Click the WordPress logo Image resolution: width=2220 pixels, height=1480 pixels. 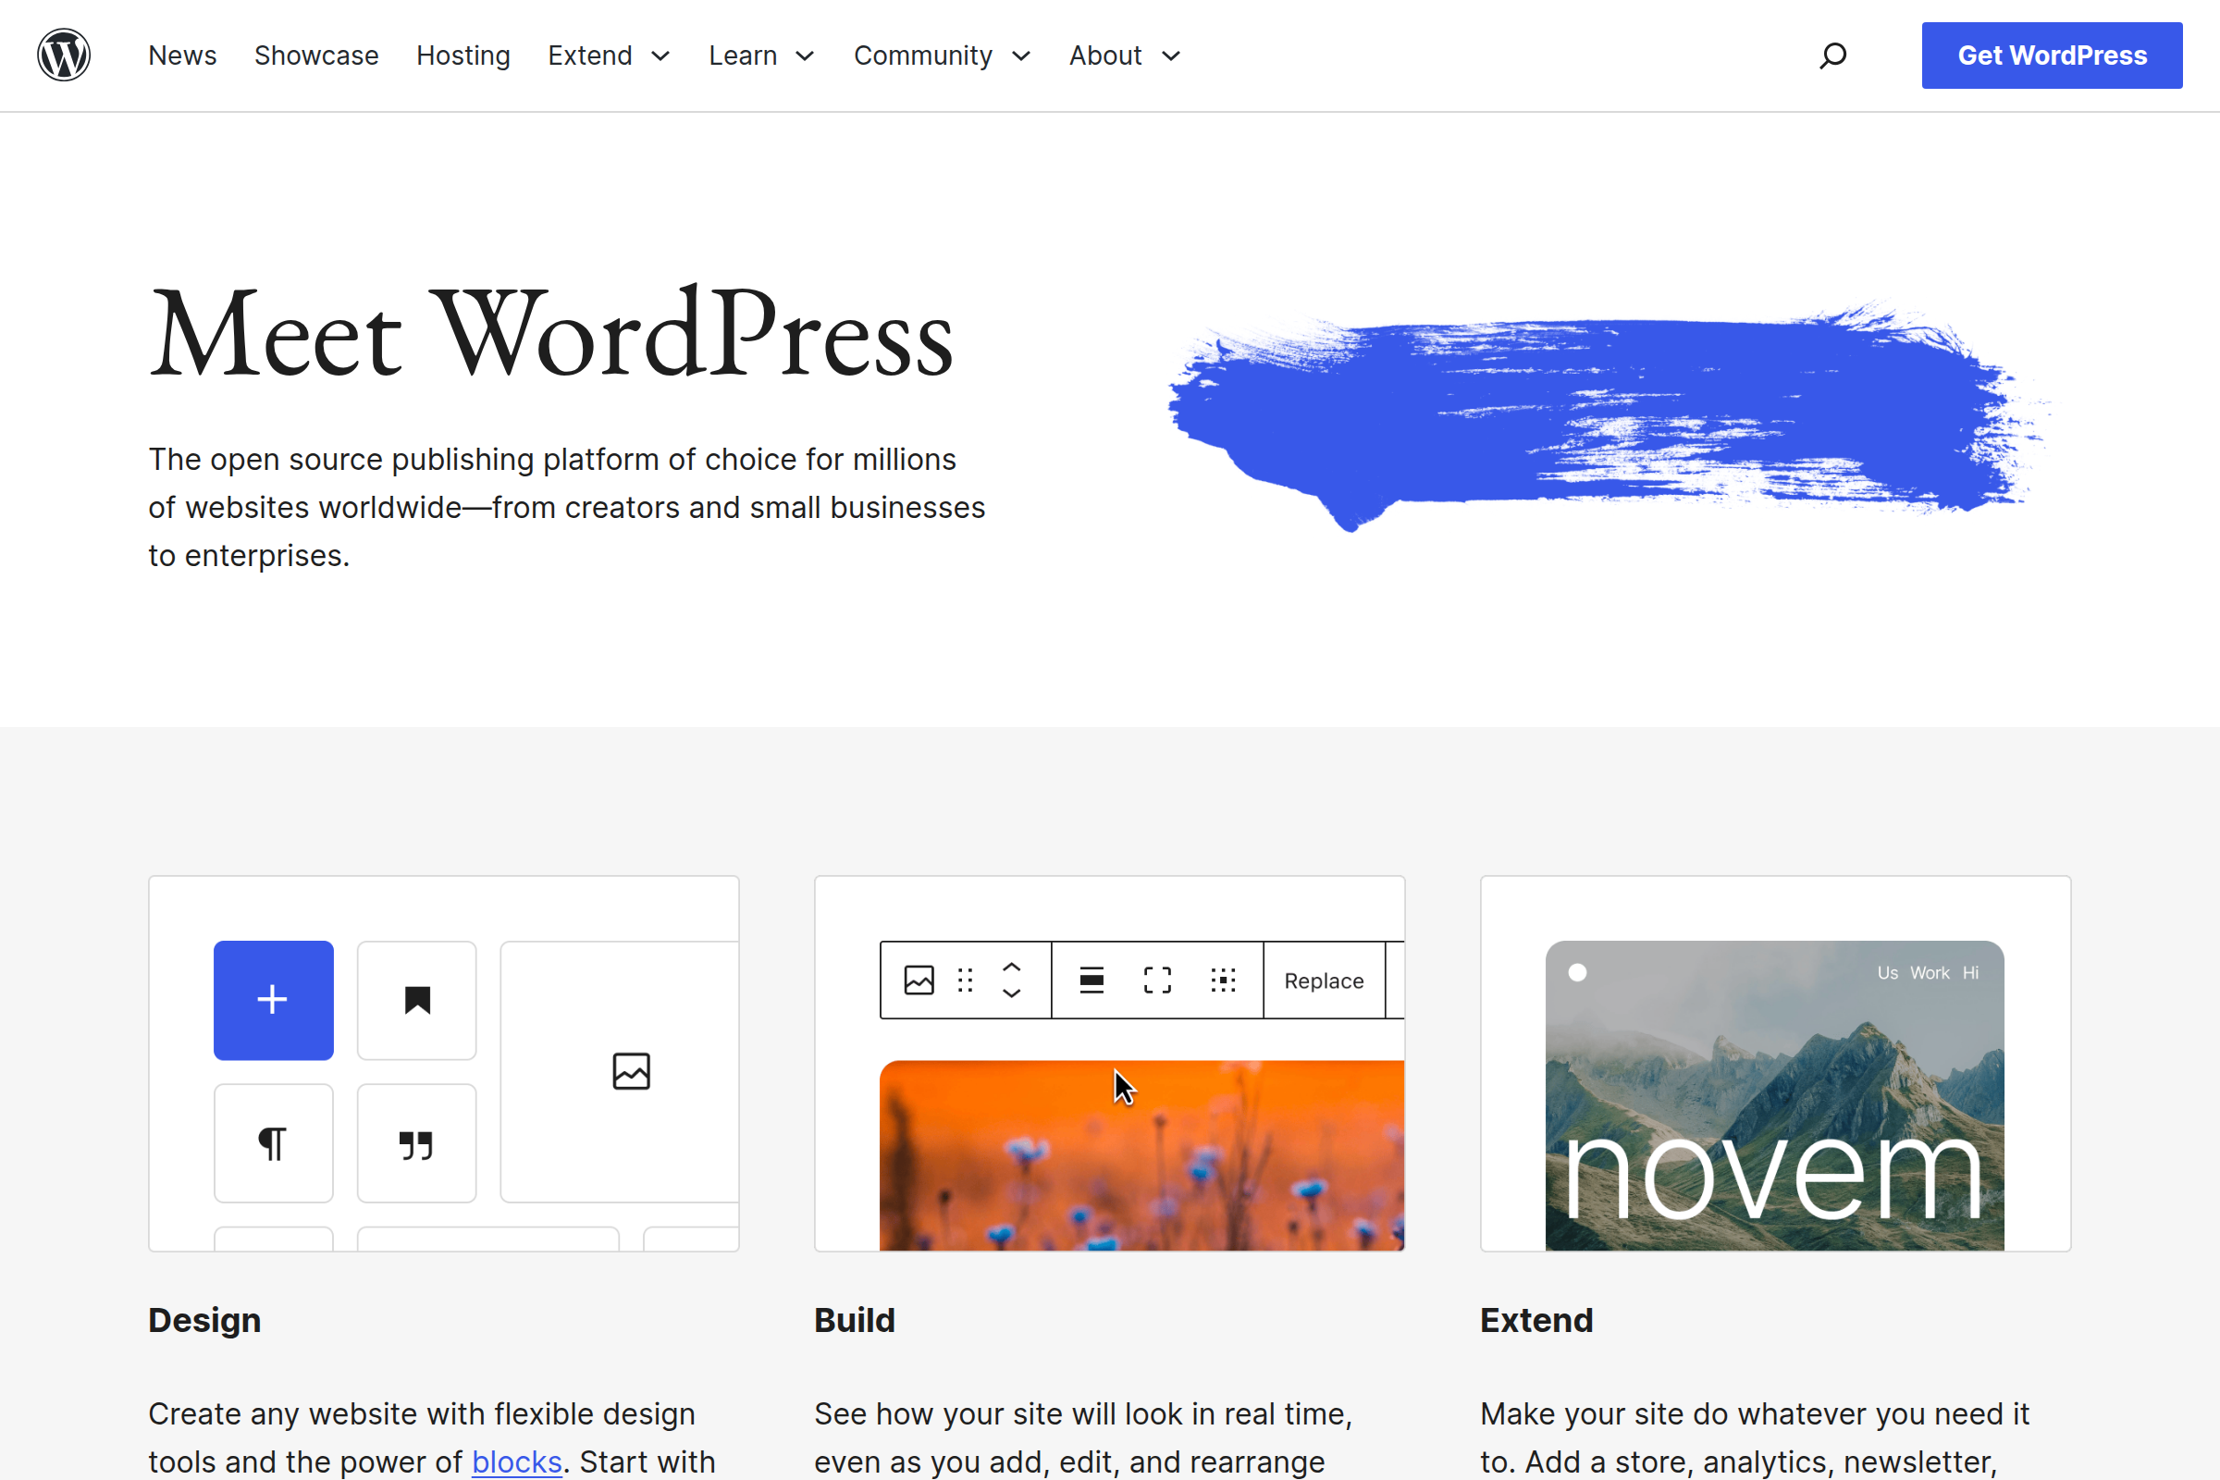click(63, 55)
